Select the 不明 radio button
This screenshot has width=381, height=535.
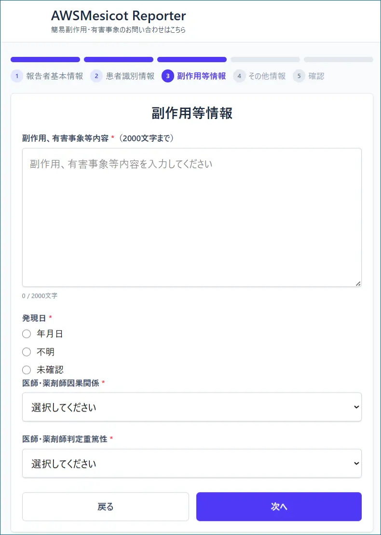tap(27, 352)
